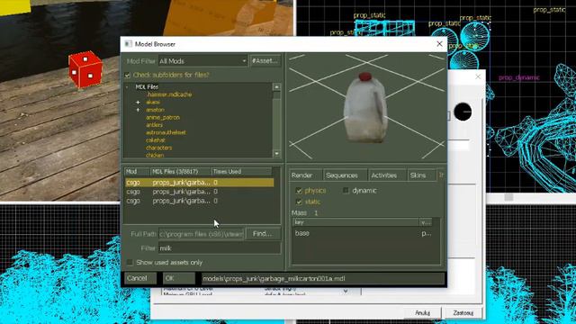Select the characters folder in tree
The height and width of the screenshot is (324, 576).
158,148
